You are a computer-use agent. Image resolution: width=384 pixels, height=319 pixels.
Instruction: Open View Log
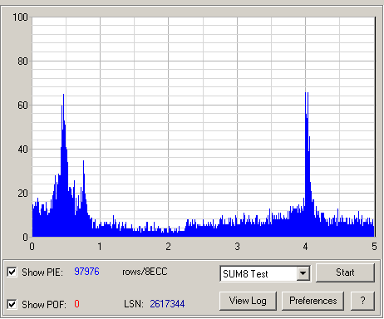[x=248, y=301]
